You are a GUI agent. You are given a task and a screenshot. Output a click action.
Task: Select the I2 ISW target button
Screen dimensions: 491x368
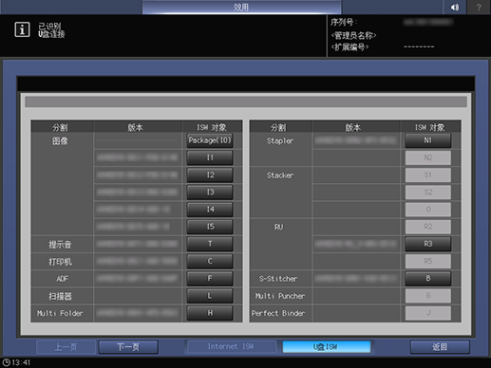tap(210, 175)
